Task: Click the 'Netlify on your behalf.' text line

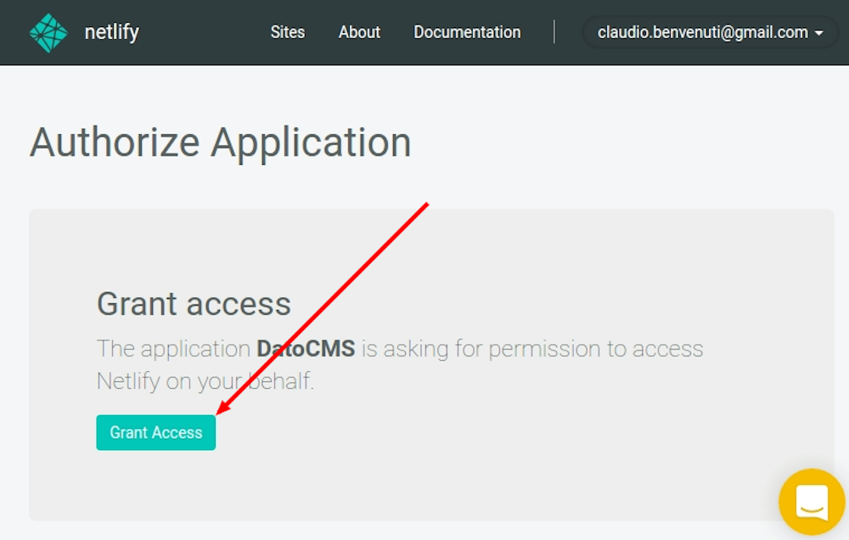Action: click(205, 380)
